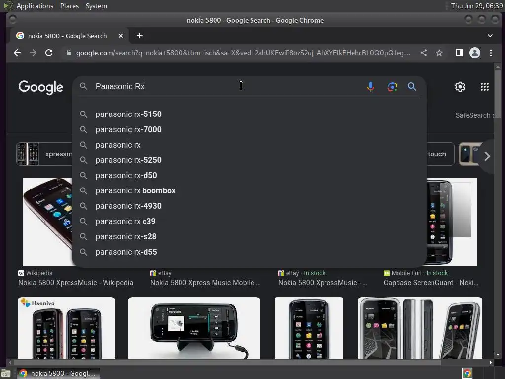Click Chrome icon in taskbar entry
This screenshot has height=379, width=505.
(x=23, y=373)
